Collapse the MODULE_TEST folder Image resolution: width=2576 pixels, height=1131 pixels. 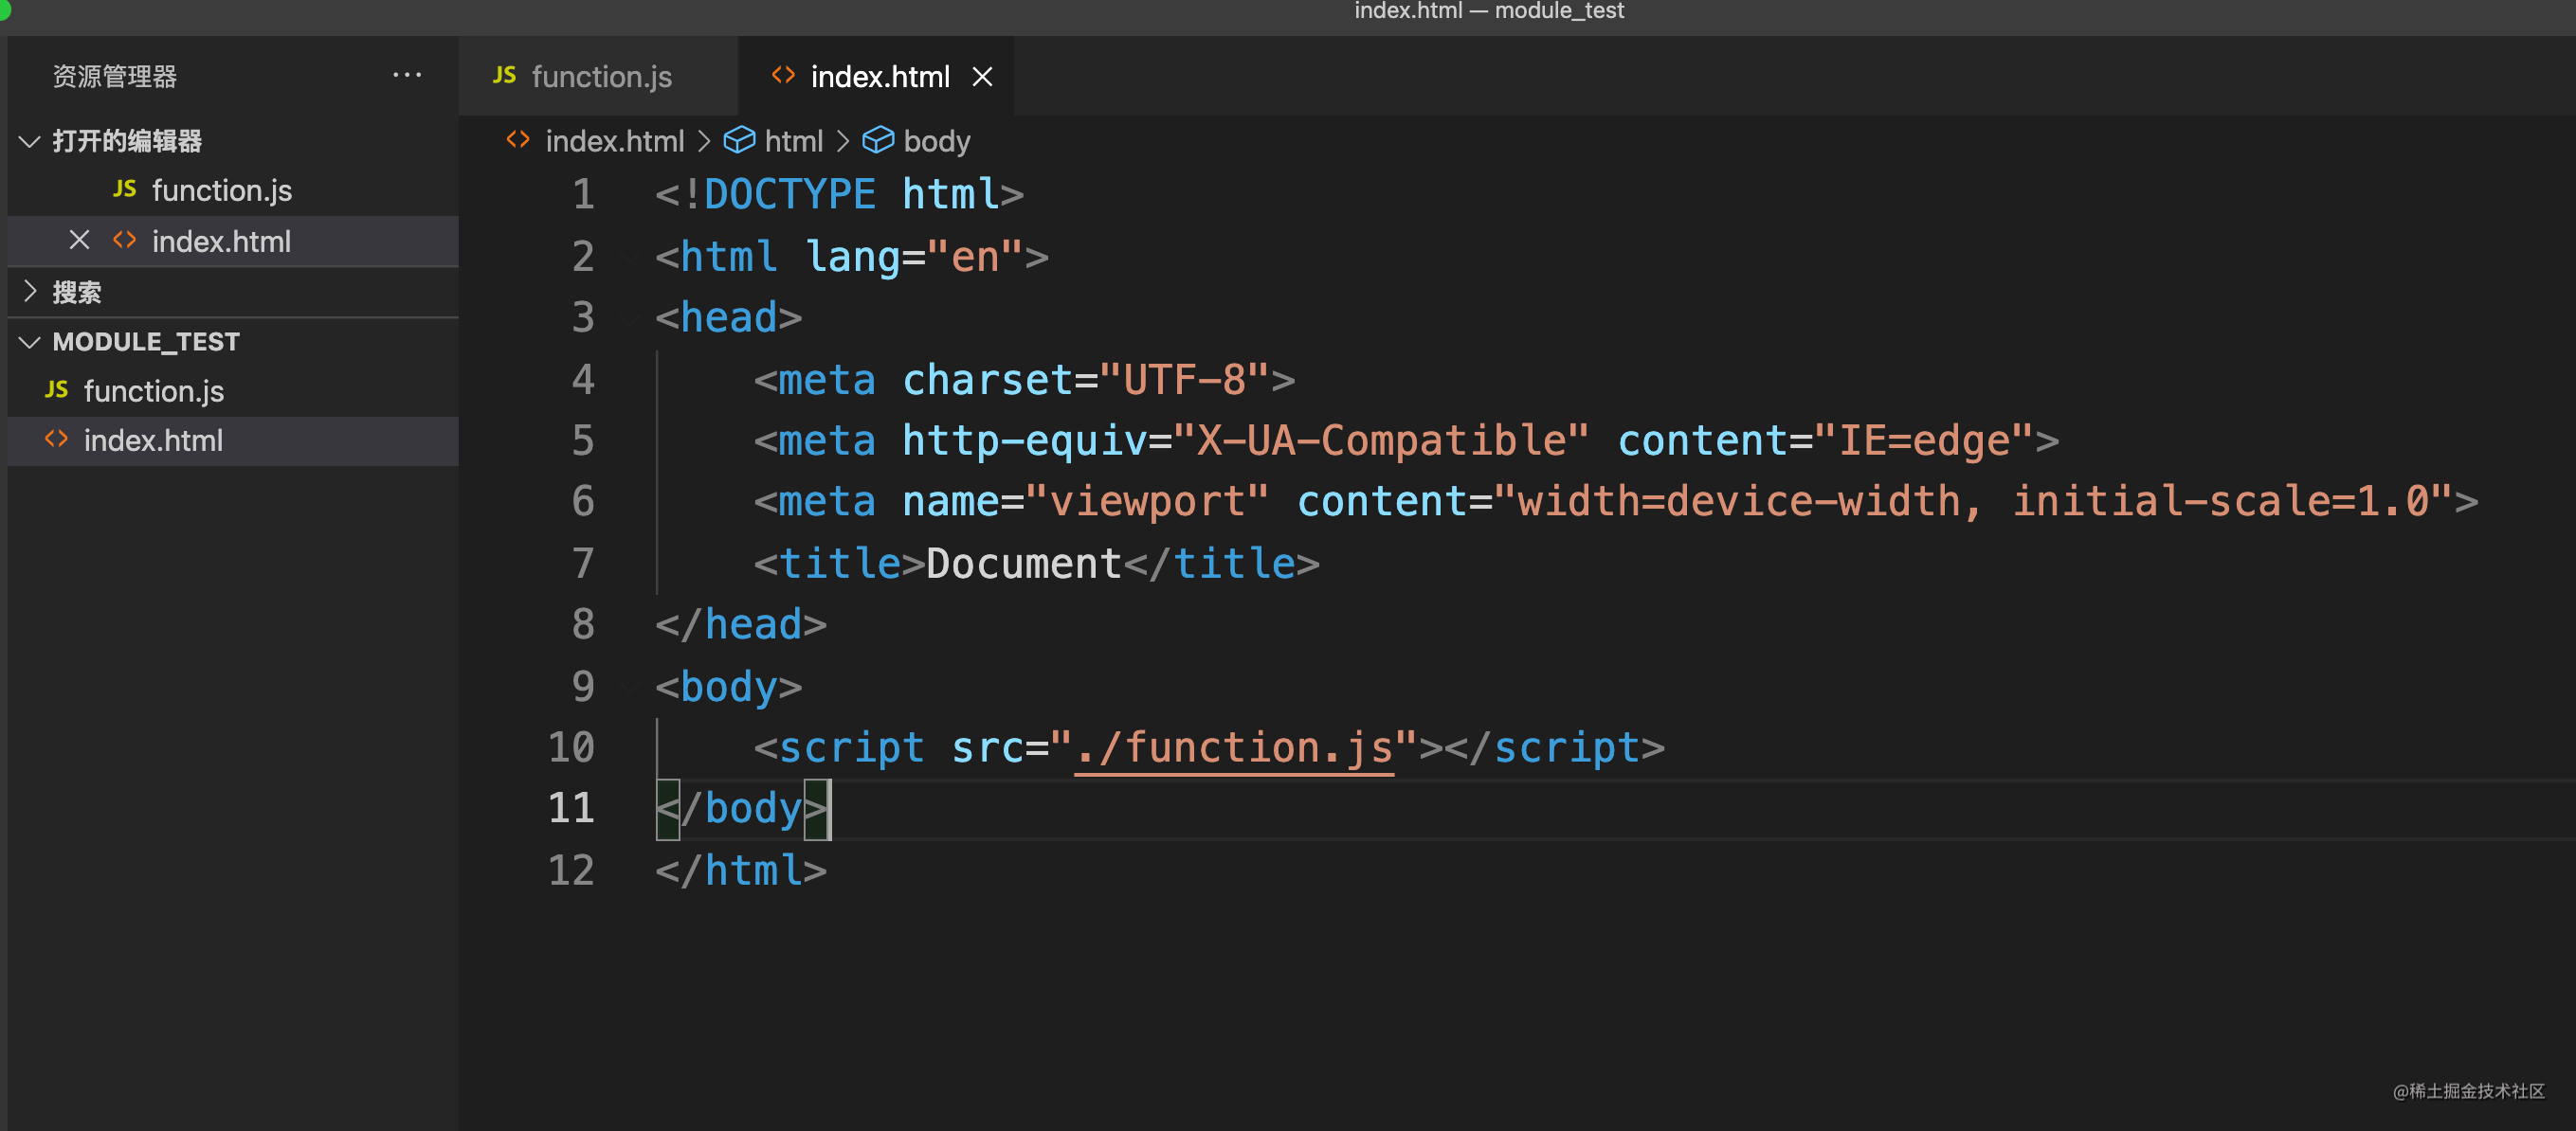pos(30,342)
